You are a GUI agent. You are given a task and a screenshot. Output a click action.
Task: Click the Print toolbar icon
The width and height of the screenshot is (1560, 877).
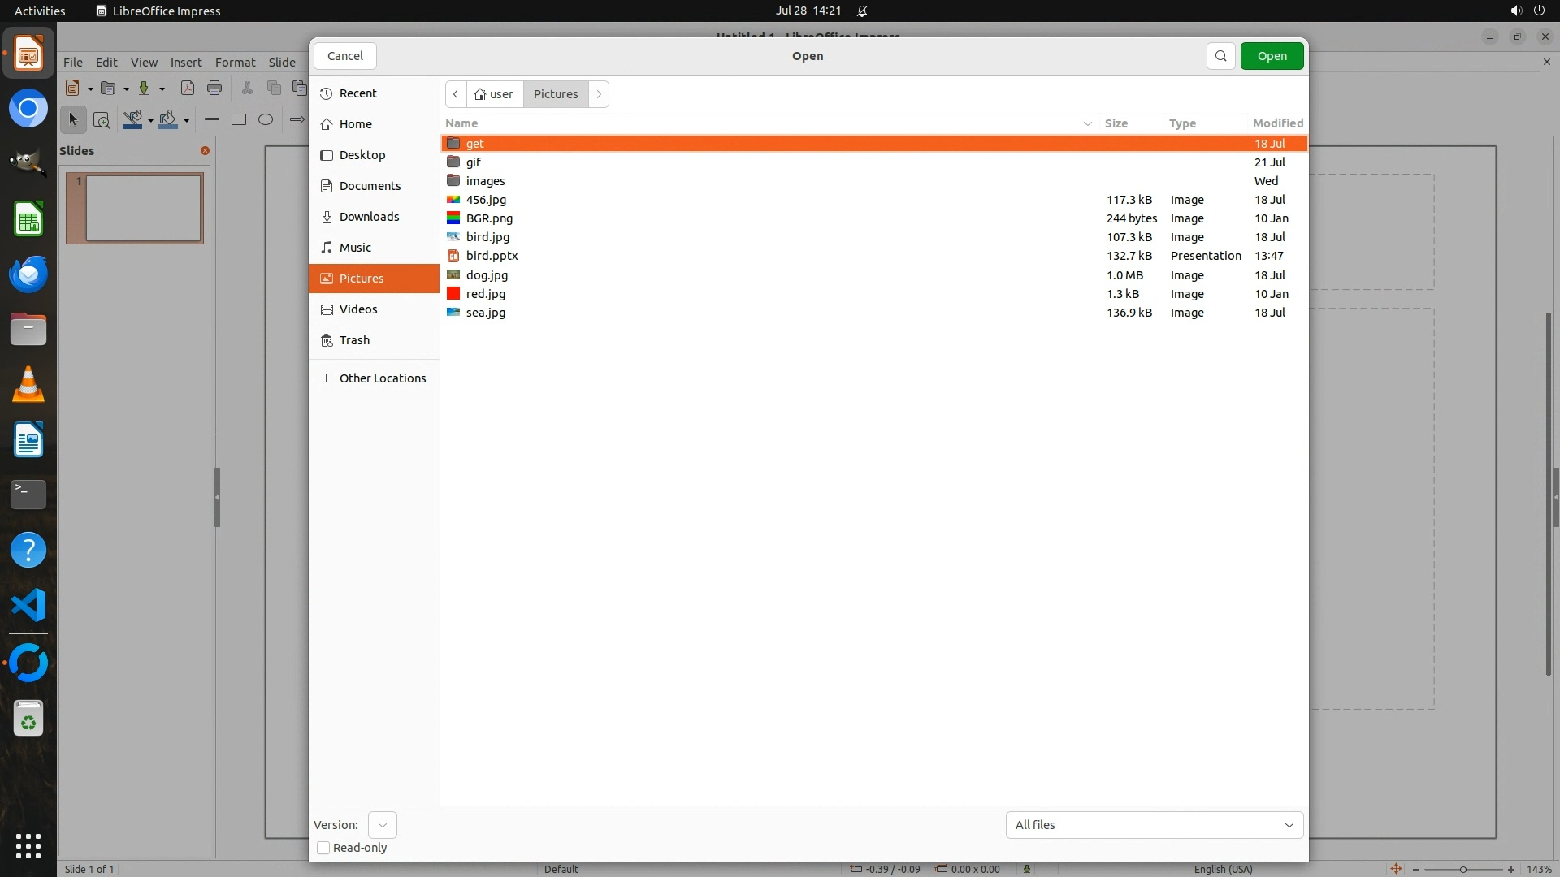tap(214, 89)
